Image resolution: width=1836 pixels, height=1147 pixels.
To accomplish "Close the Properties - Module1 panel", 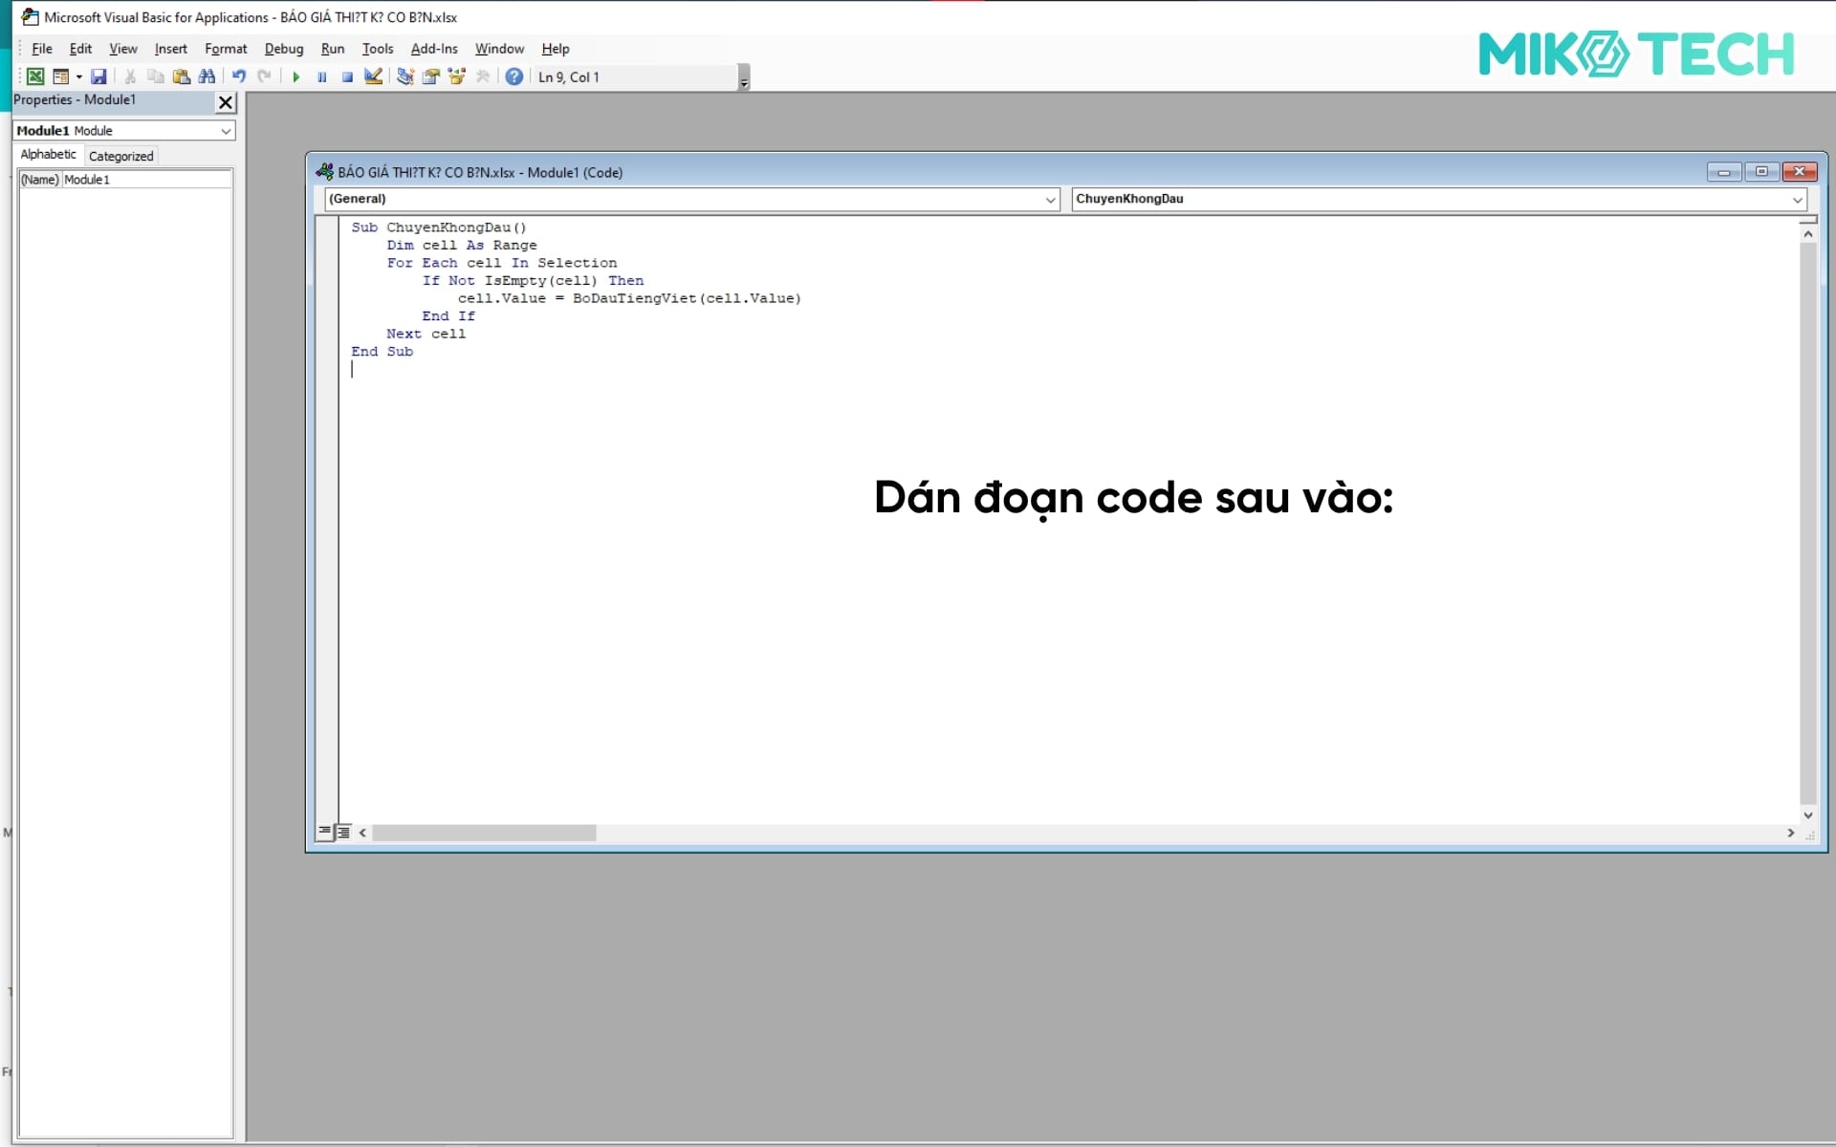I will point(226,102).
